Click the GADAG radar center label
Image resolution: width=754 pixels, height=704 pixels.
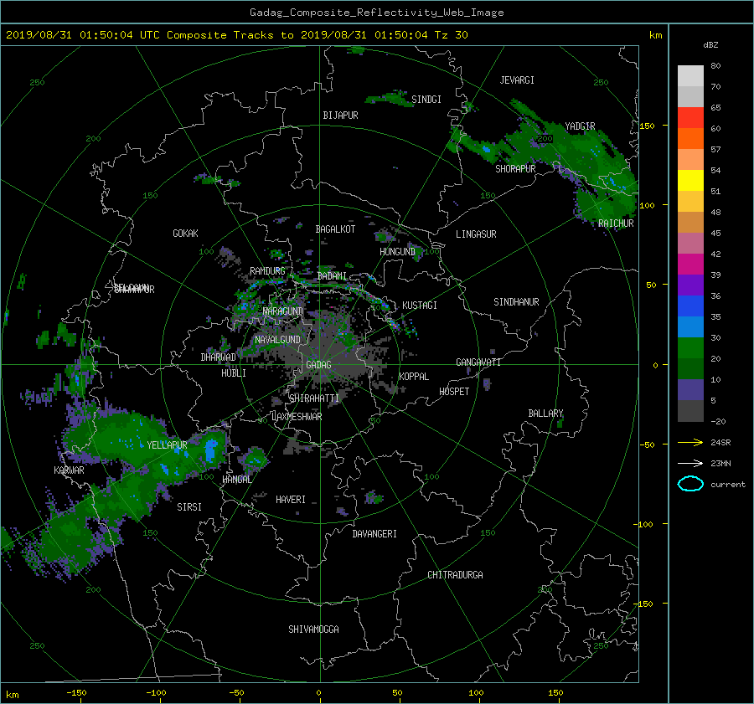pyautogui.click(x=319, y=365)
